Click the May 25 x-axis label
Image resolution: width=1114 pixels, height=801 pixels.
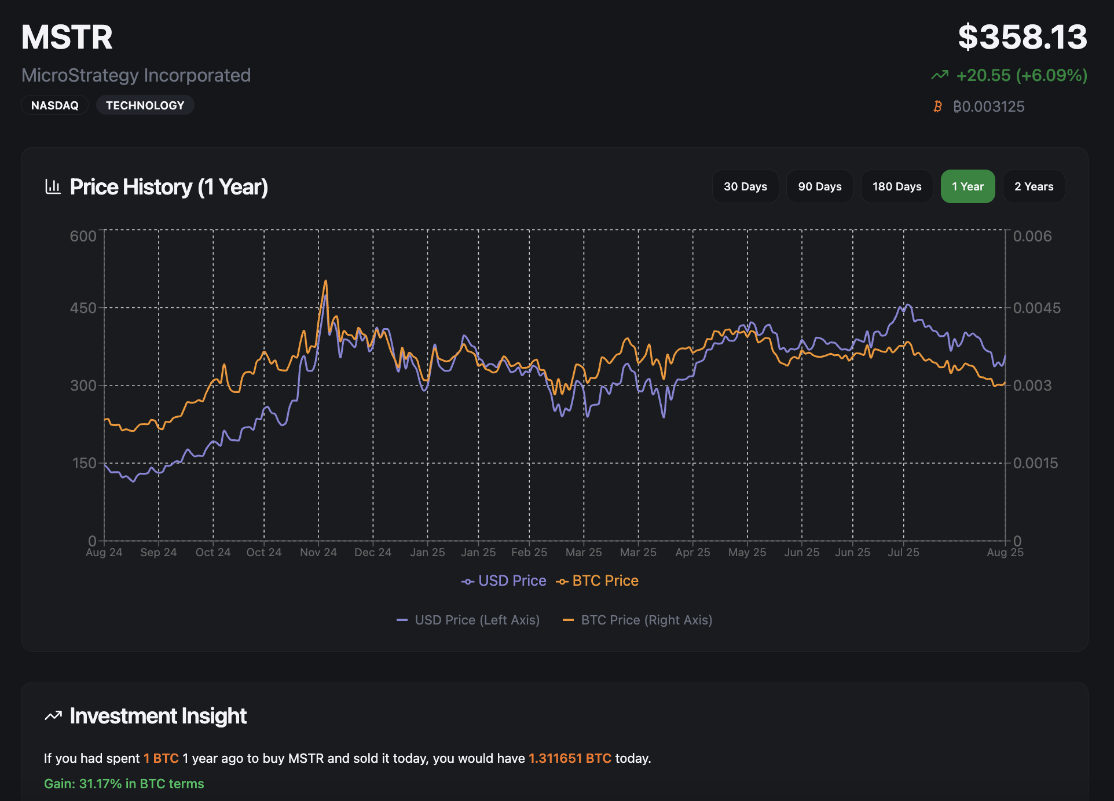(747, 552)
